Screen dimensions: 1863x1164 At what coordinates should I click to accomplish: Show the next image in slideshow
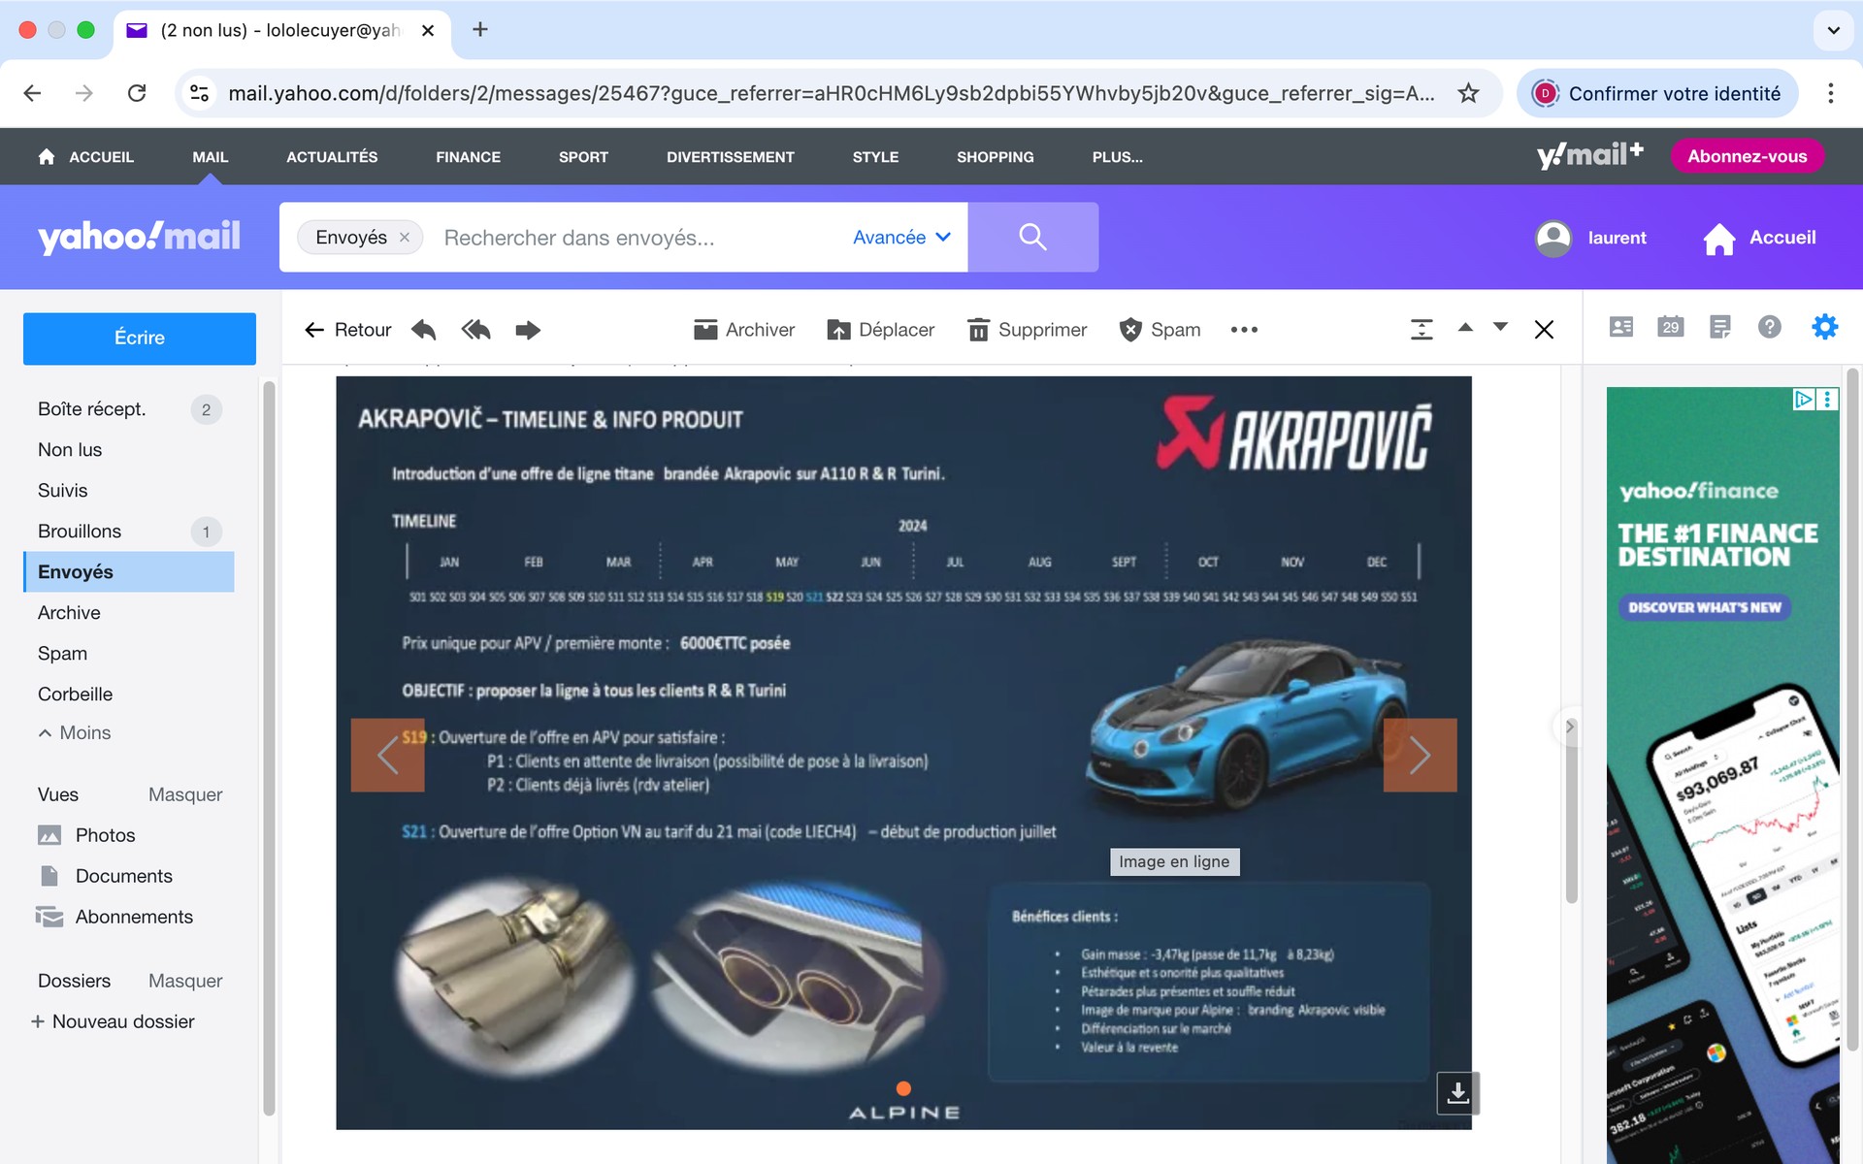(x=1420, y=755)
